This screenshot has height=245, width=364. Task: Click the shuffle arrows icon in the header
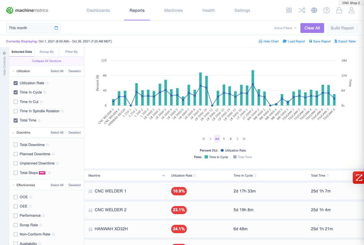(302, 10)
